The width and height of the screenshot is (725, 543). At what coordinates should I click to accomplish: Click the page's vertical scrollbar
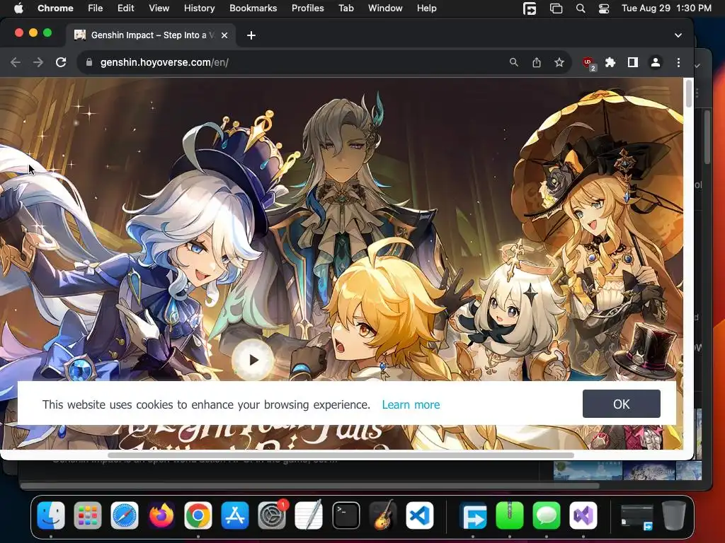688,94
